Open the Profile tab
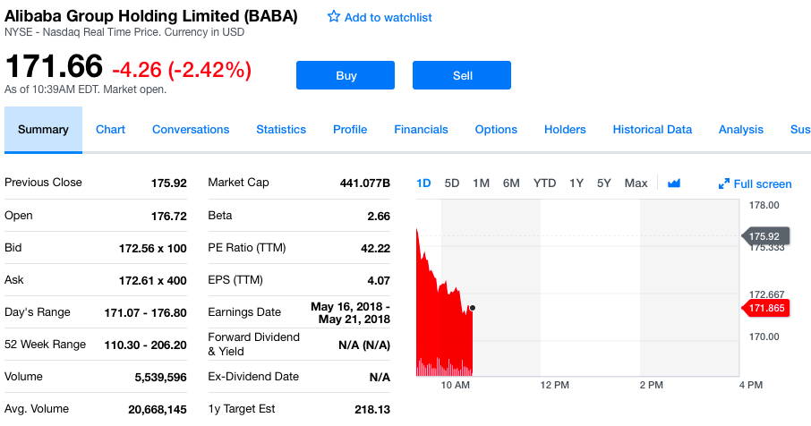Image resolution: width=811 pixels, height=426 pixels. (350, 130)
